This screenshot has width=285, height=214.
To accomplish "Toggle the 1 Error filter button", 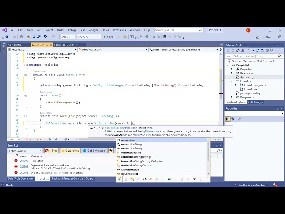I will point(52,151).
